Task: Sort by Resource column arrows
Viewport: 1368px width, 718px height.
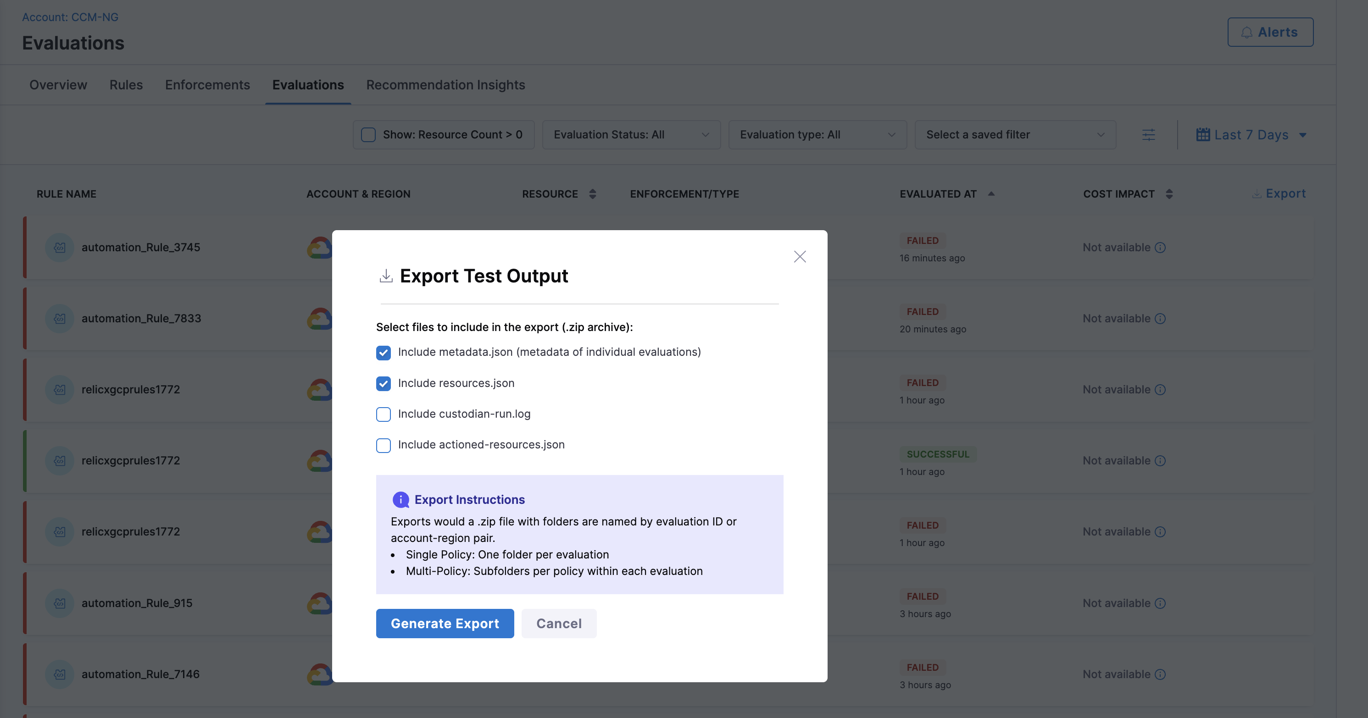Action: point(593,194)
